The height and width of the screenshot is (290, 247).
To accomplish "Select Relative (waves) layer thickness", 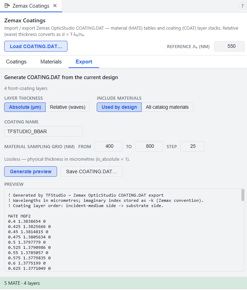I will point(67,107).
